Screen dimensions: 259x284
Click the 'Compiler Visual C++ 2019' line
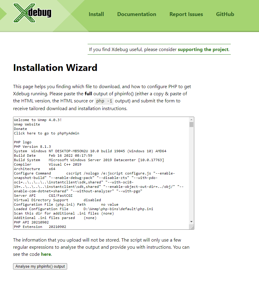point(48,164)
